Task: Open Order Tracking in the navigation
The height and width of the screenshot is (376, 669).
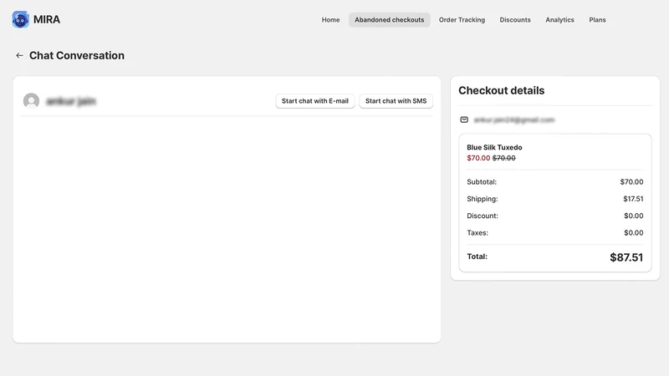Action: click(x=462, y=19)
